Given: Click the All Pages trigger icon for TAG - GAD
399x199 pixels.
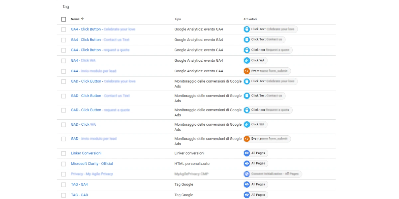Looking at the screenshot, I should point(247,195).
